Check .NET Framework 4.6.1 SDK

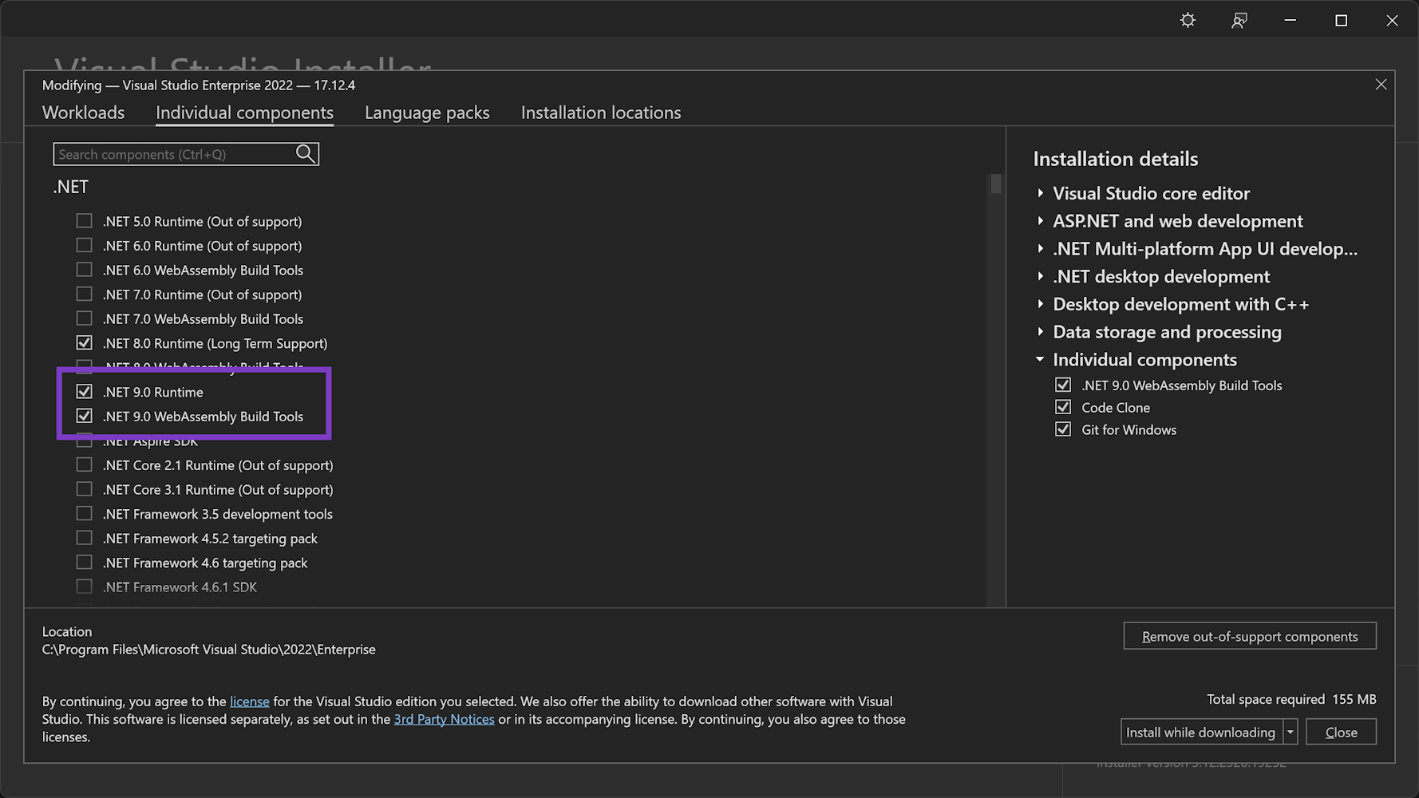(84, 587)
